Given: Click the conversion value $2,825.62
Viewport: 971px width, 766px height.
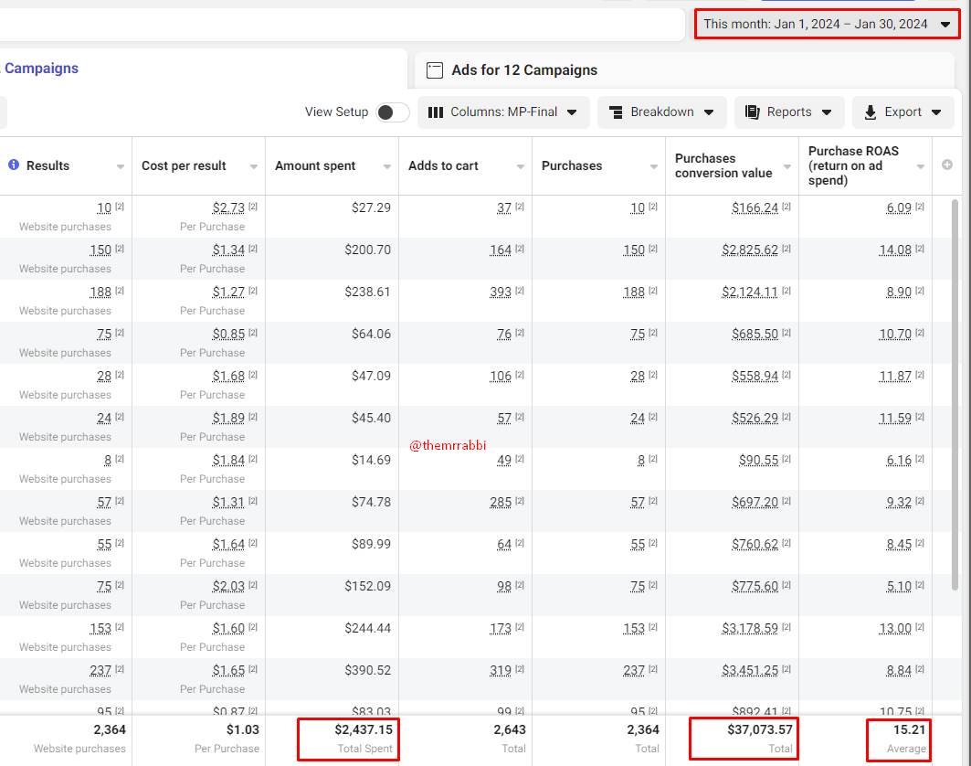Looking at the screenshot, I should [x=750, y=250].
